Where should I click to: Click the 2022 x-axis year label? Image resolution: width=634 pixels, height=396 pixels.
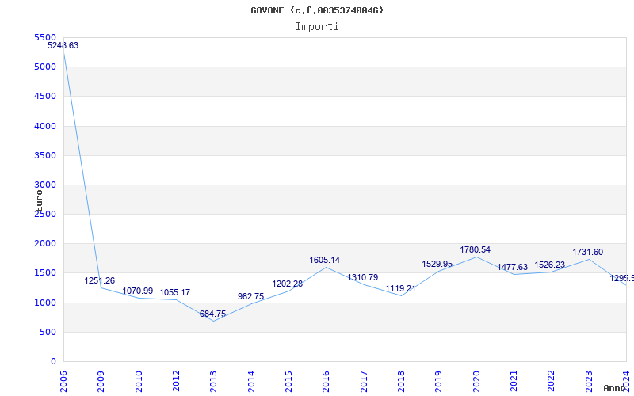click(551, 382)
